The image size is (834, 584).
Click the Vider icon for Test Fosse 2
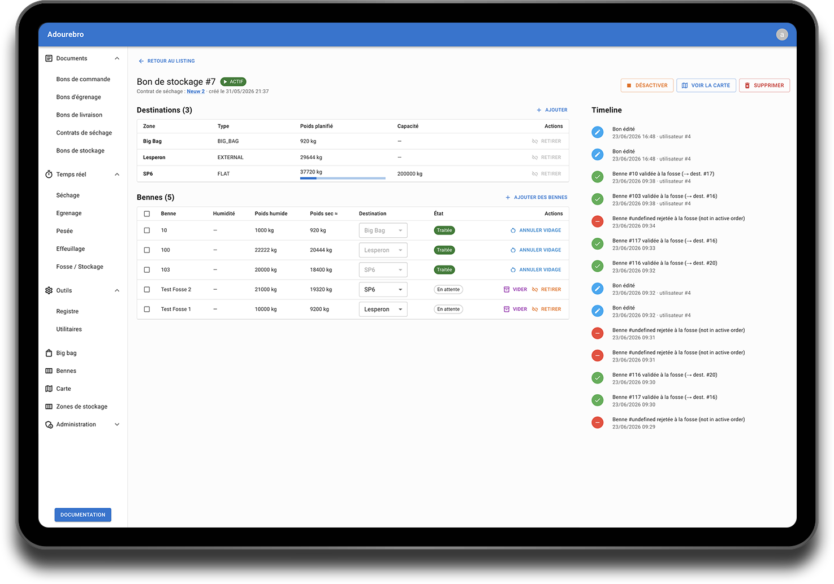507,290
